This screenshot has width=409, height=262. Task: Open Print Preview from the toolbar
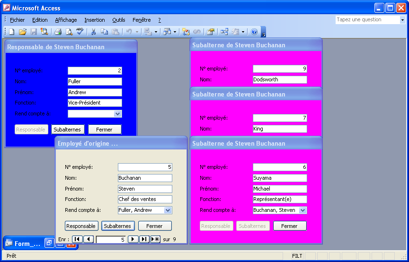point(69,32)
